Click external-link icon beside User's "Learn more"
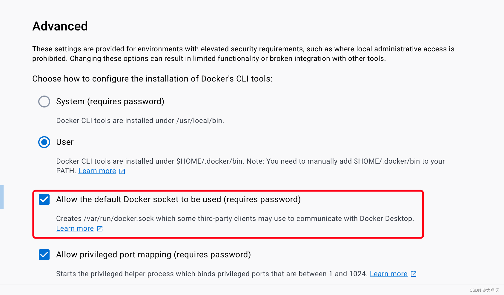 click(x=122, y=171)
